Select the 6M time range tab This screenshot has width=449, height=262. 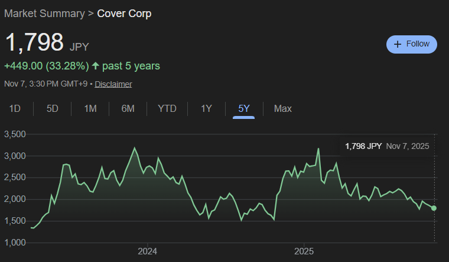point(128,109)
